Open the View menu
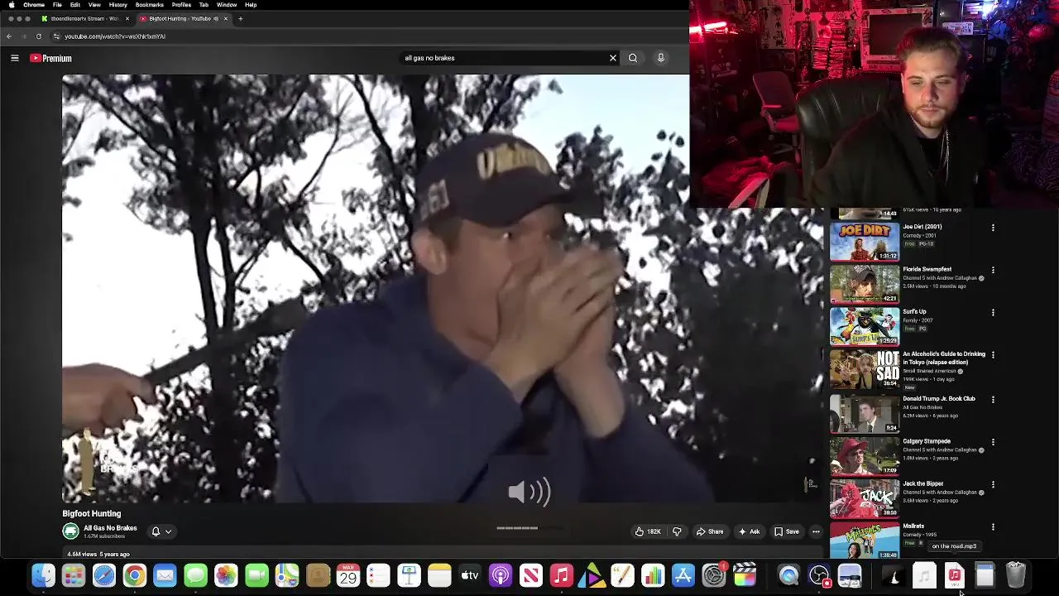1059x596 pixels. pyautogui.click(x=94, y=5)
